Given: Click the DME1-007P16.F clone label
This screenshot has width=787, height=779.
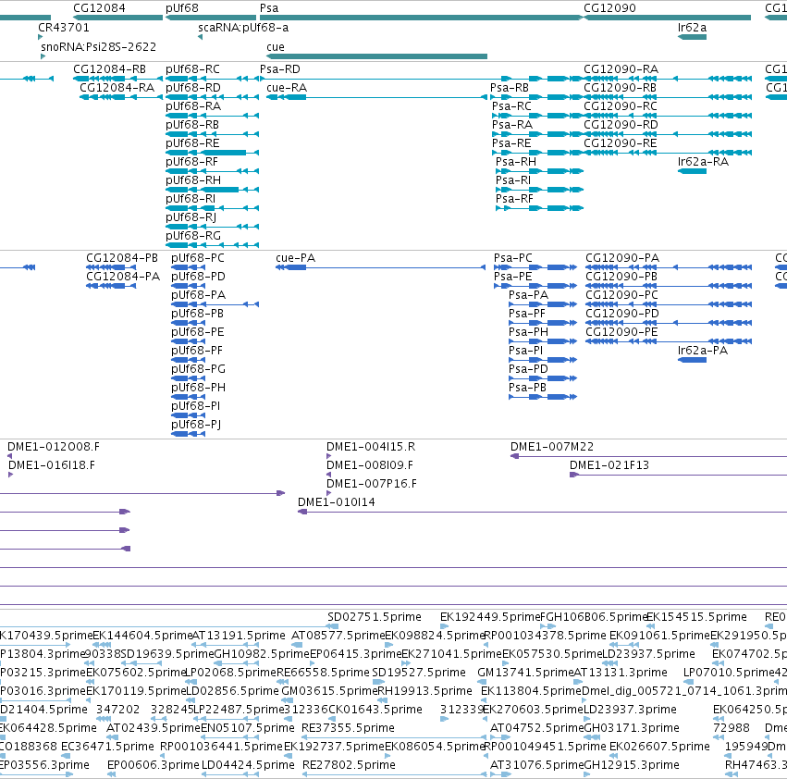Looking at the screenshot, I should tap(372, 484).
